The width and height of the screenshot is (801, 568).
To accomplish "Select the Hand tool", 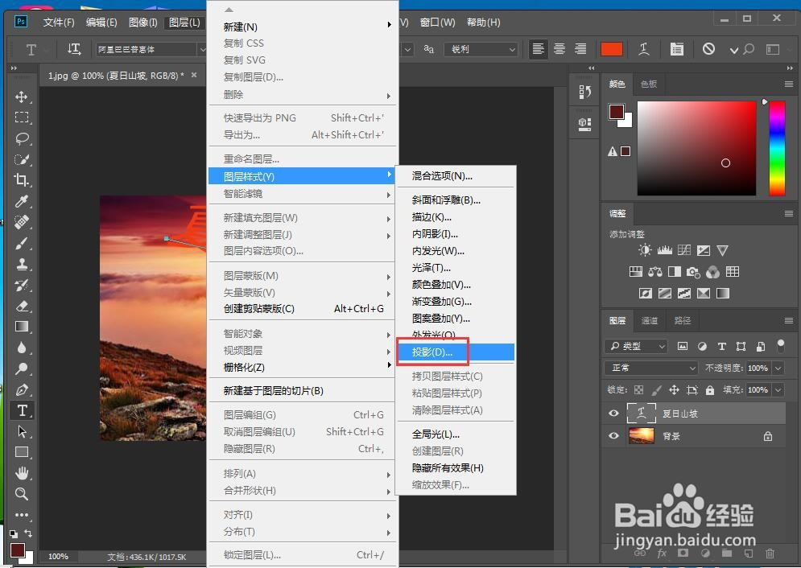I will (x=22, y=473).
